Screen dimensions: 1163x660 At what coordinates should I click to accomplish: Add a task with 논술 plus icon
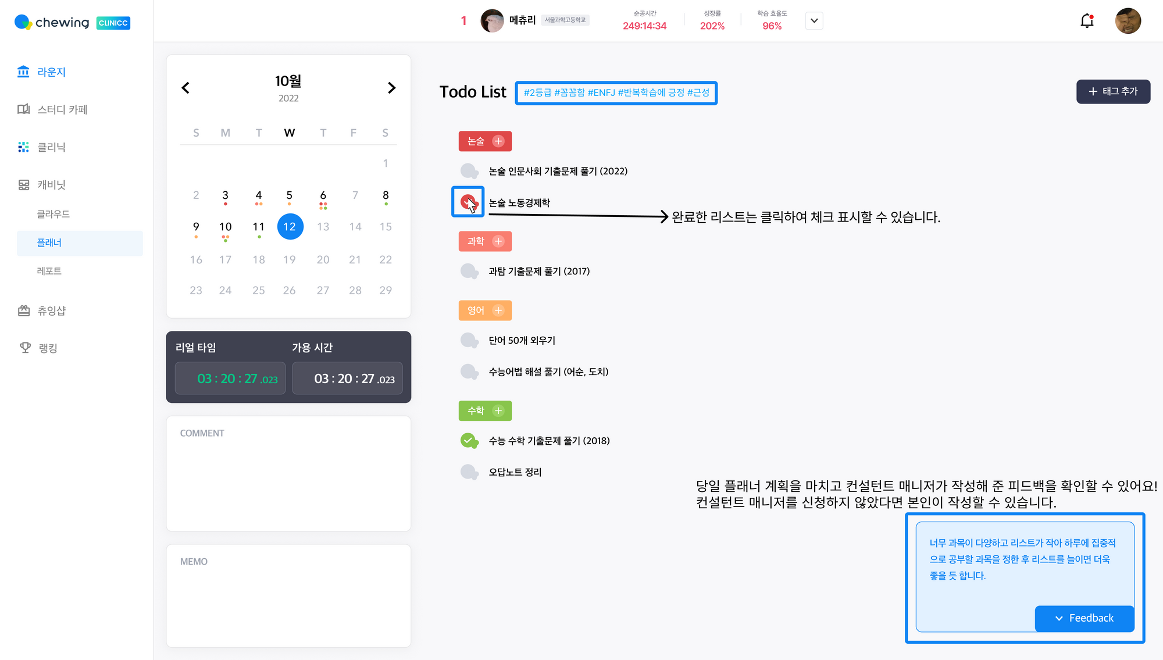498,141
